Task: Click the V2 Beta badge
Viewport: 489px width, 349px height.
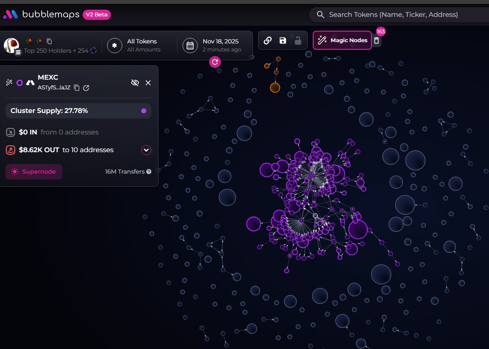Action: coord(97,15)
